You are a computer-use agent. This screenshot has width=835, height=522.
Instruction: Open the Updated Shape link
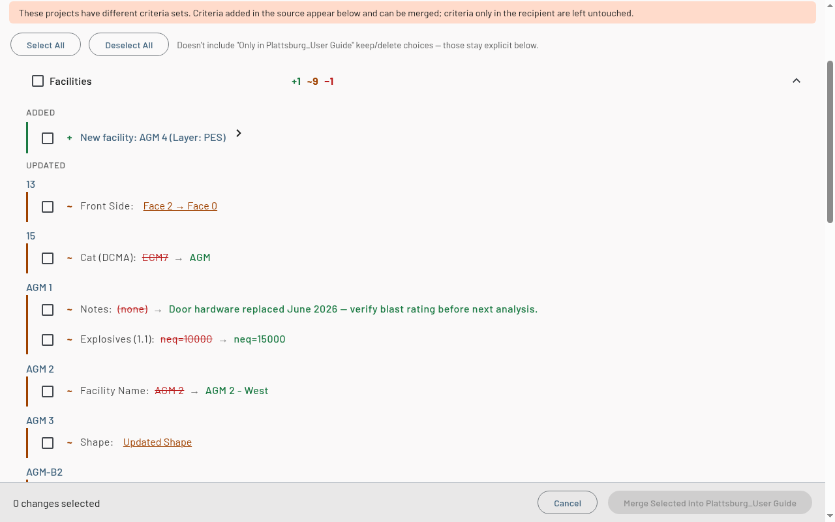[x=157, y=442]
